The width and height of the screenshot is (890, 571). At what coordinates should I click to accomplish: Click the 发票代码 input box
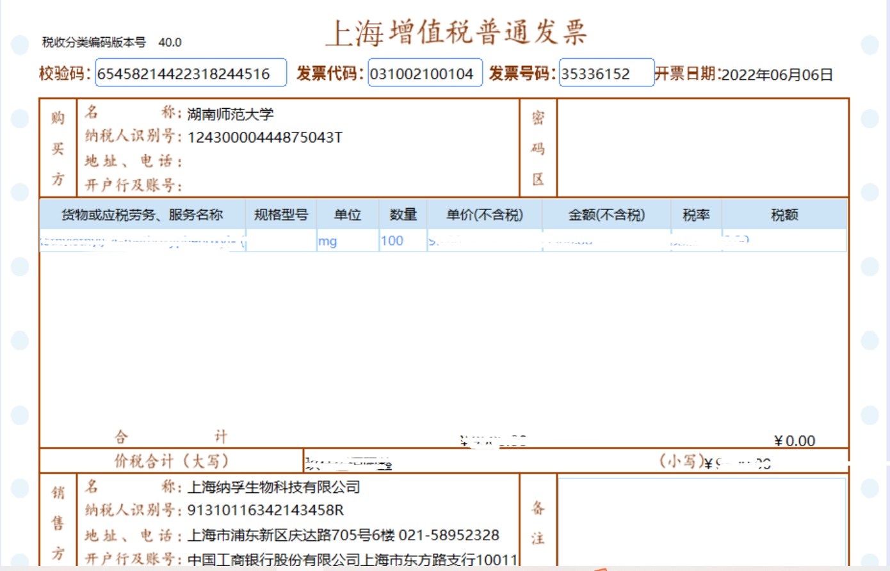tap(425, 74)
